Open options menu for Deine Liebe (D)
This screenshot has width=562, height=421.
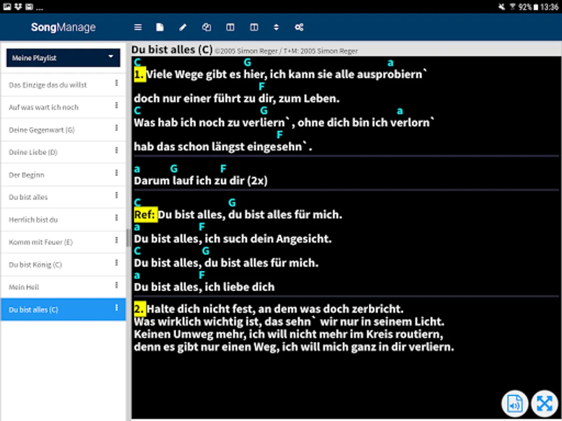(117, 151)
